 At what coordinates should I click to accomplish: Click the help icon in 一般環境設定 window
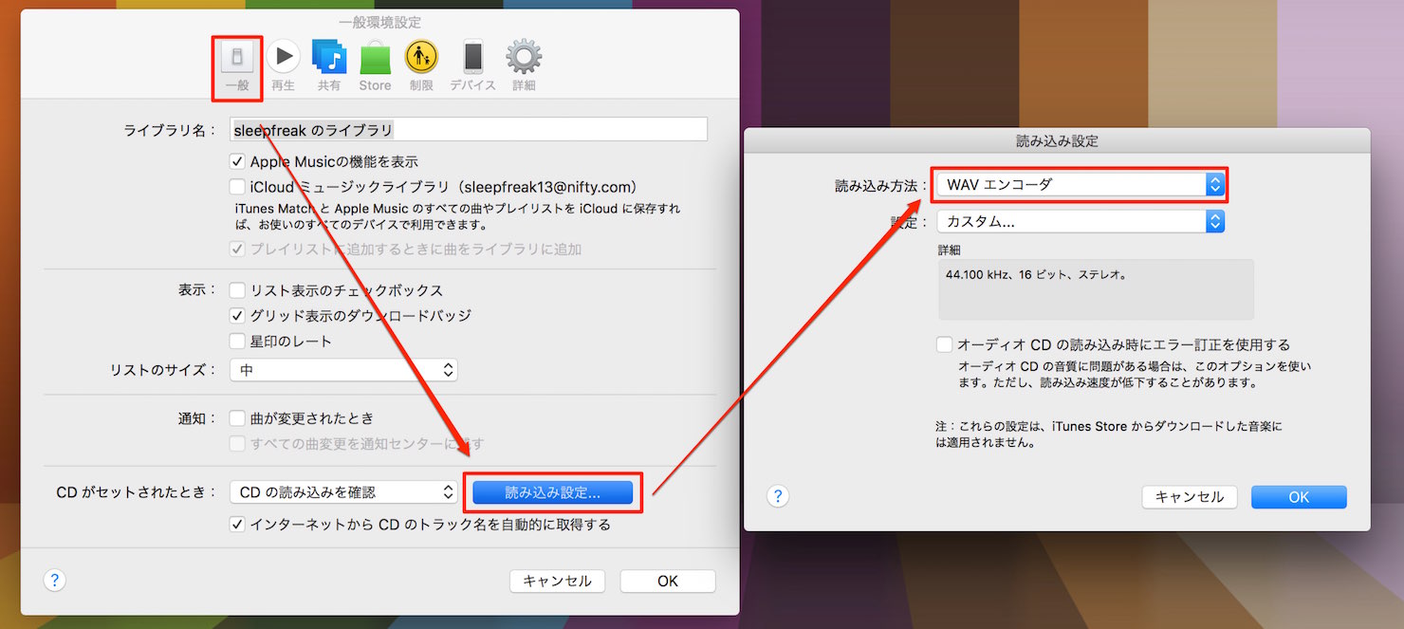tap(54, 581)
